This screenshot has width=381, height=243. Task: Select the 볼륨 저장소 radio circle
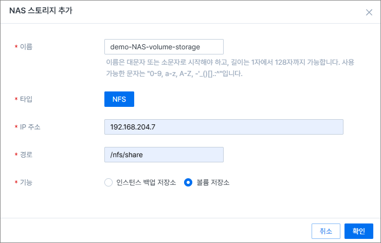point(188,182)
